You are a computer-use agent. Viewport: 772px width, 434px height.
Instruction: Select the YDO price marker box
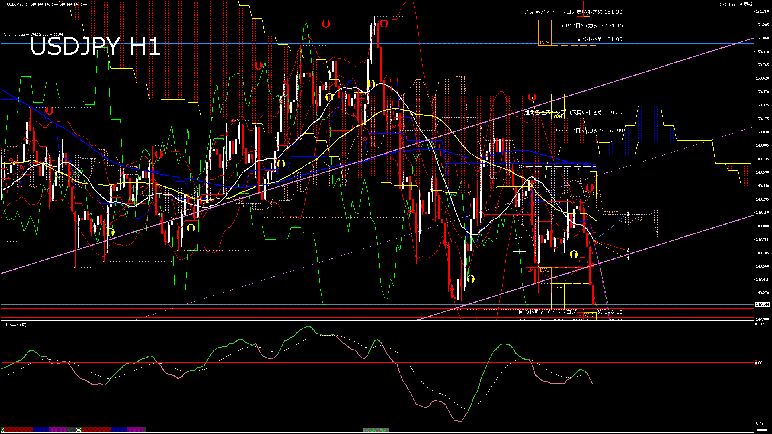pos(519,166)
